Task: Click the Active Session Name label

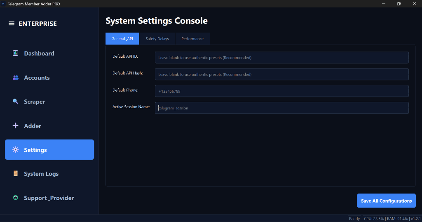Action: 131,107
